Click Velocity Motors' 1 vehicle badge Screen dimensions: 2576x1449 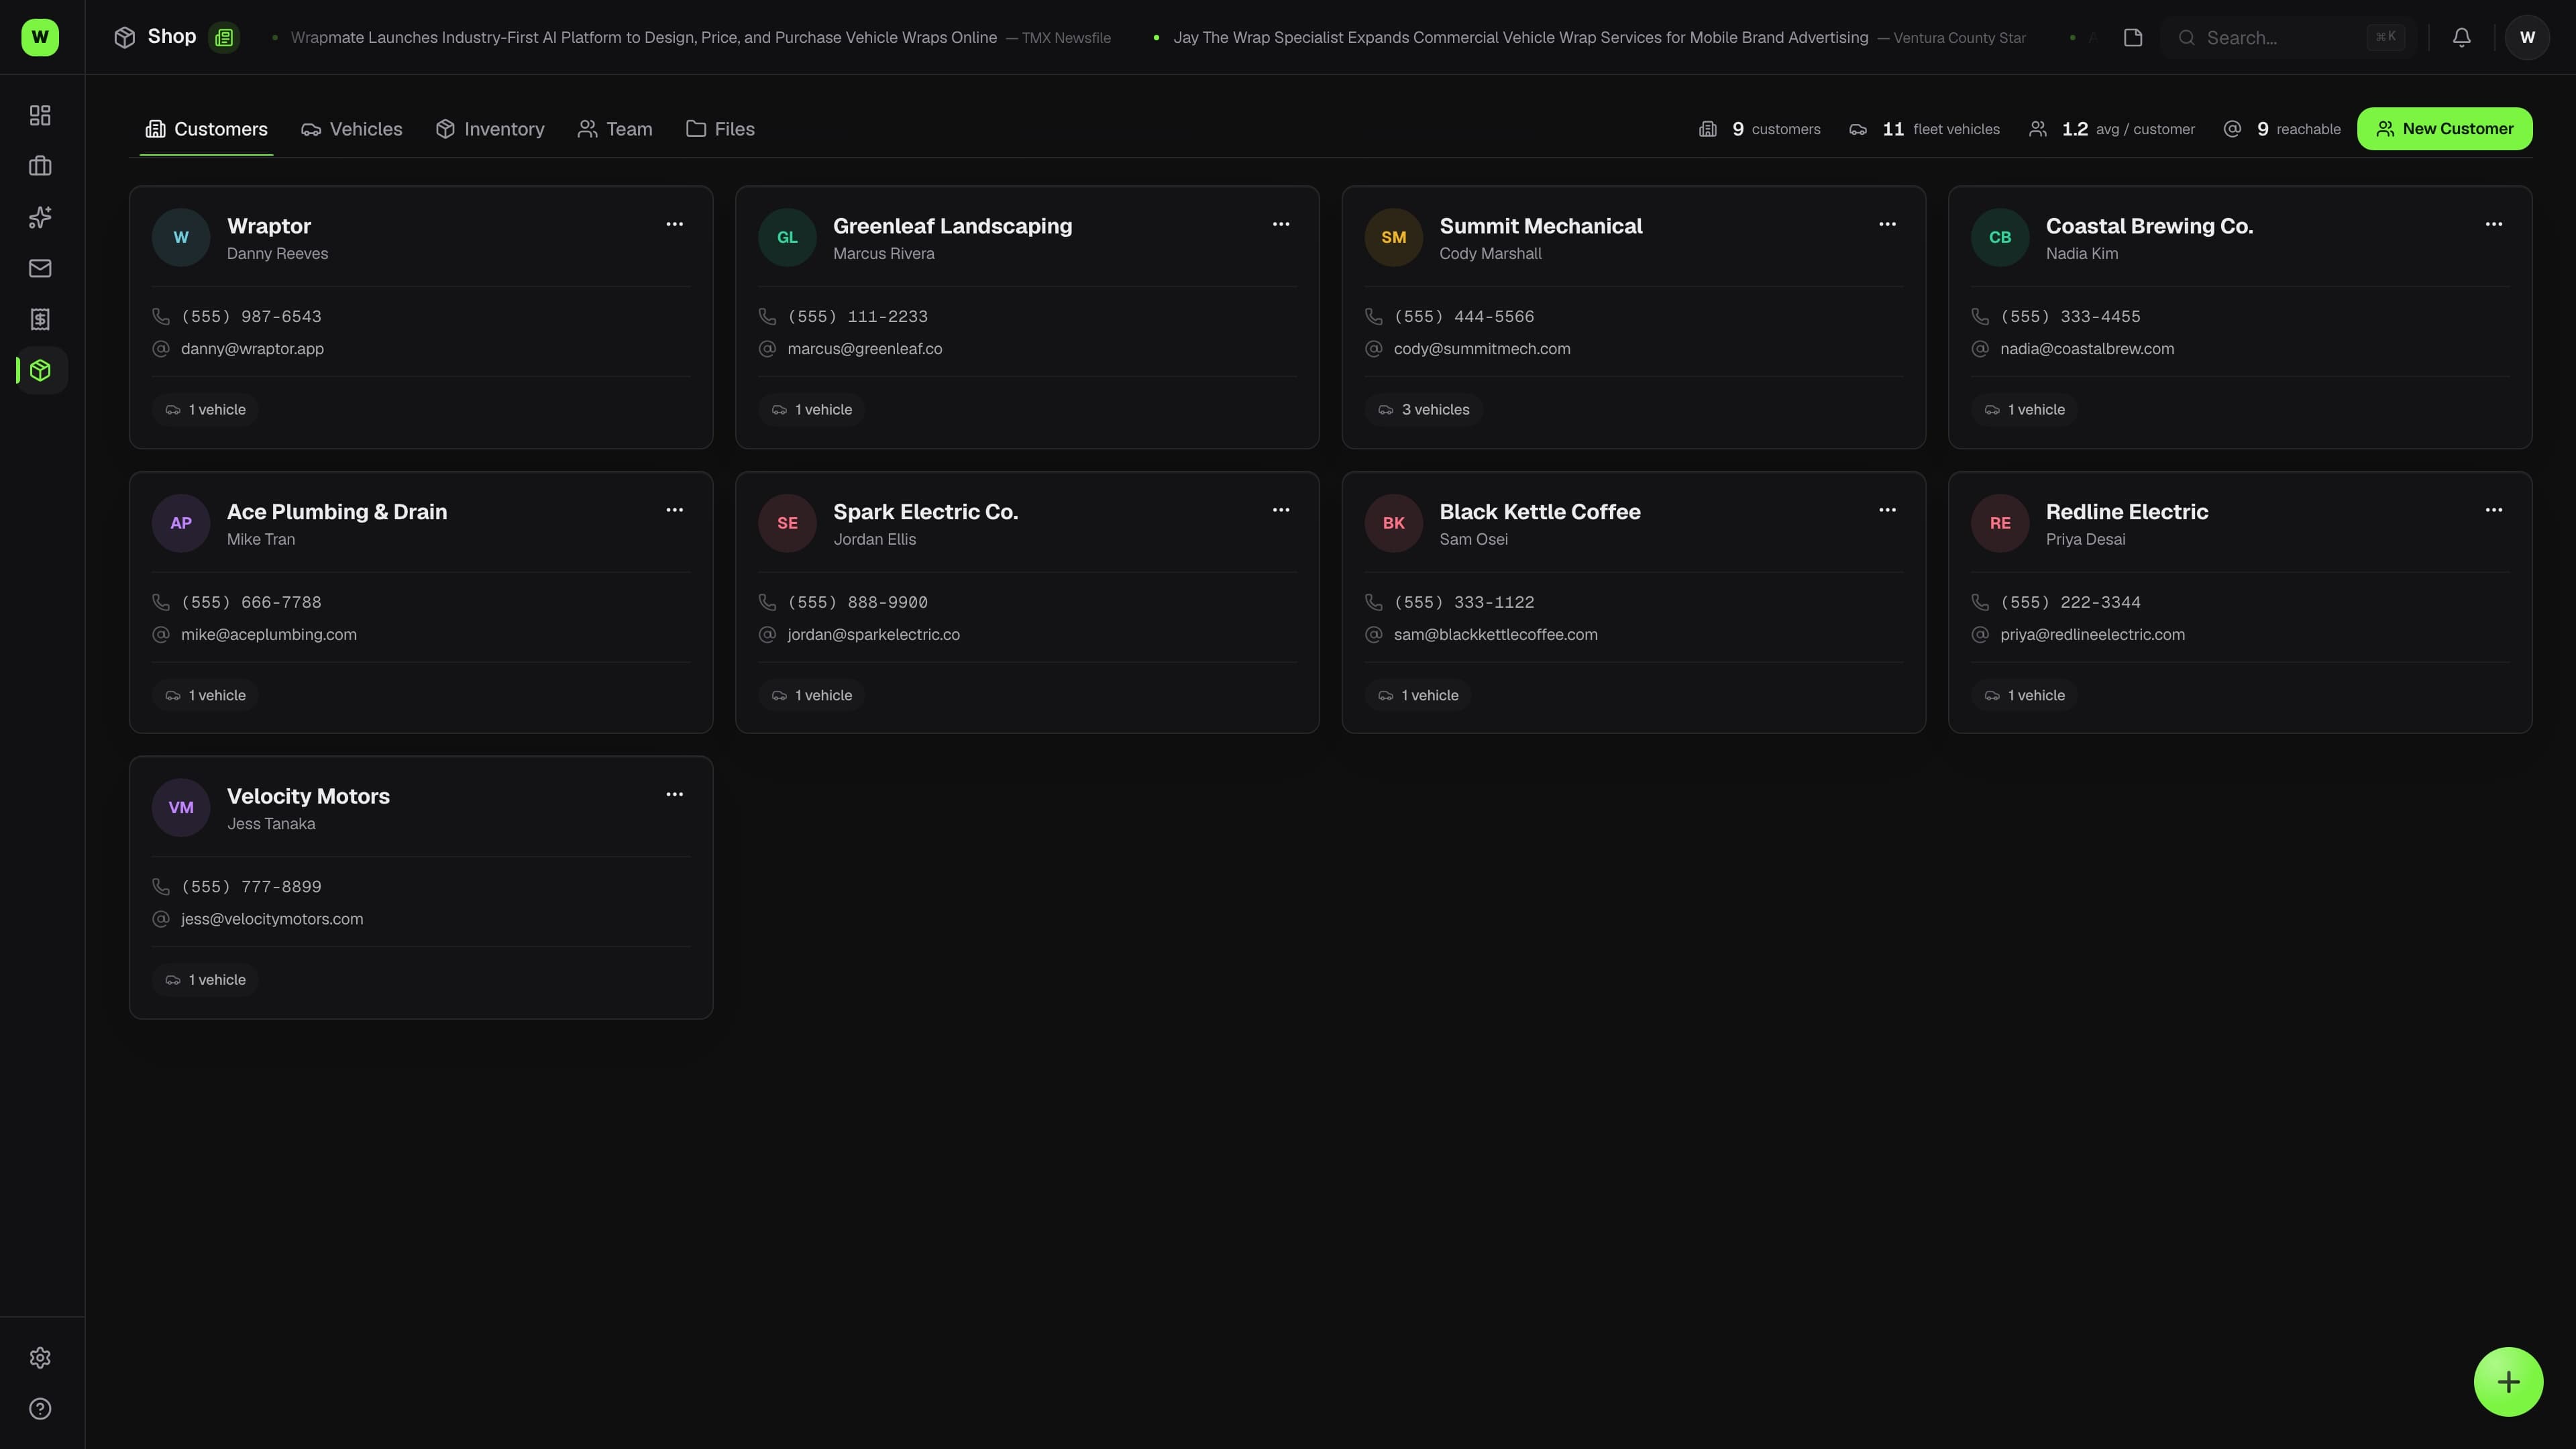point(205,980)
